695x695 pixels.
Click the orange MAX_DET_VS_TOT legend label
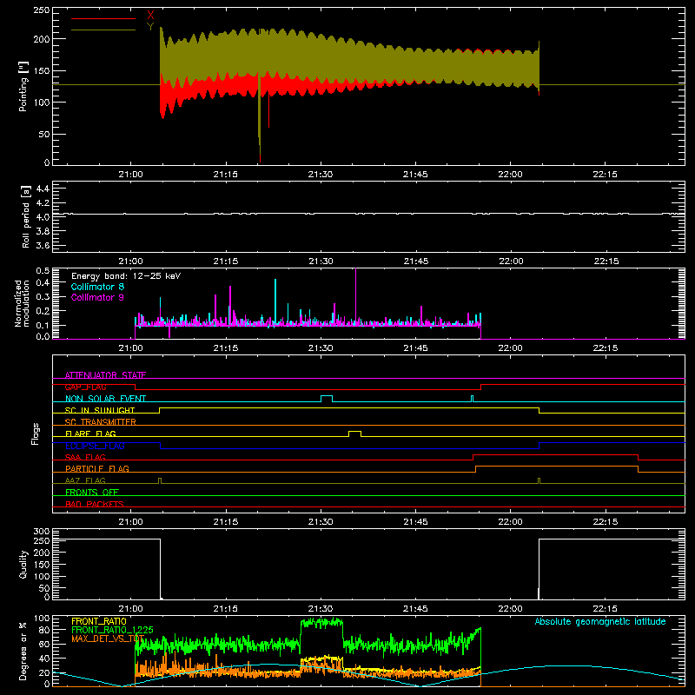(x=108, y=639)
